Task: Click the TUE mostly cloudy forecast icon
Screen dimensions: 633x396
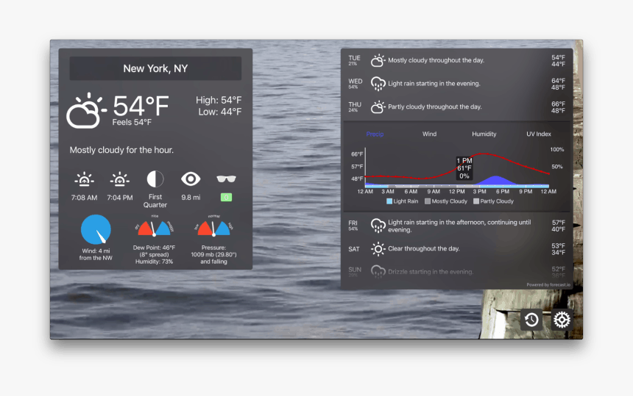Action: coord(378,60)
